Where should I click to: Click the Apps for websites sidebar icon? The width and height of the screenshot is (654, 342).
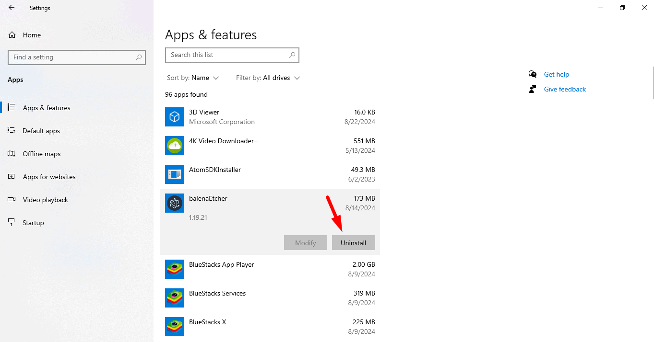(x=12, y=177)
